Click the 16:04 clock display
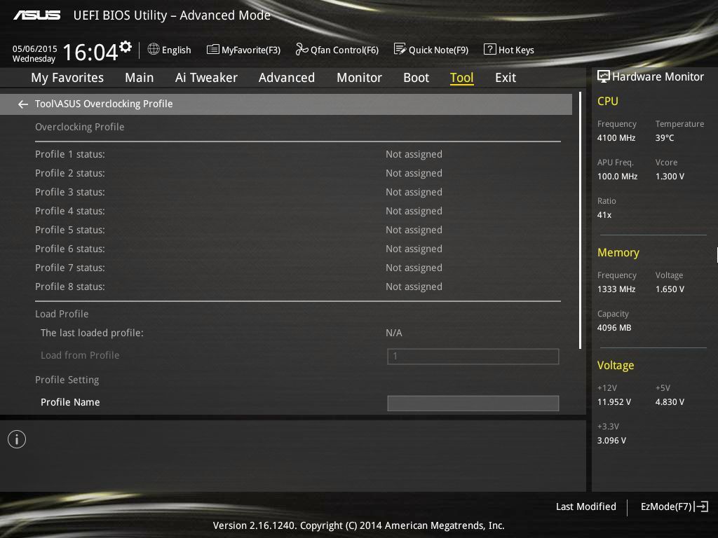Viewport: 718px width, 538px height. pyautogui.click(x=90, y=52)
